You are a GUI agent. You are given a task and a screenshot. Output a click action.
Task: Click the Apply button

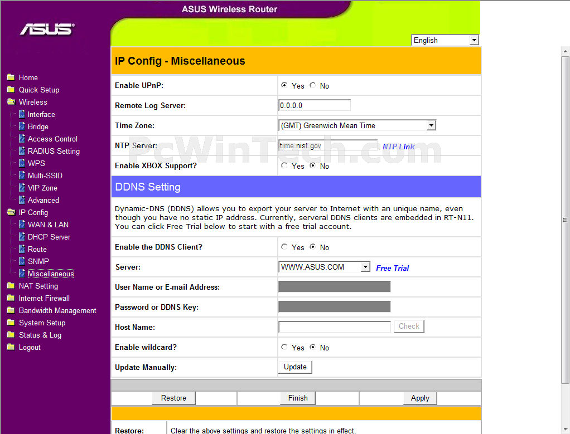[420, 398]
